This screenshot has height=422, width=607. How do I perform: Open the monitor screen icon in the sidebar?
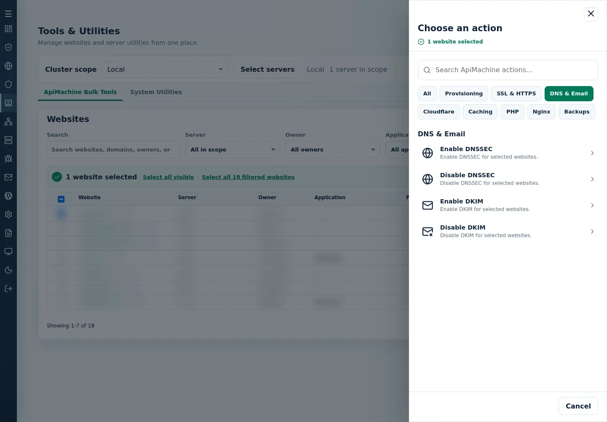point(8,252)
